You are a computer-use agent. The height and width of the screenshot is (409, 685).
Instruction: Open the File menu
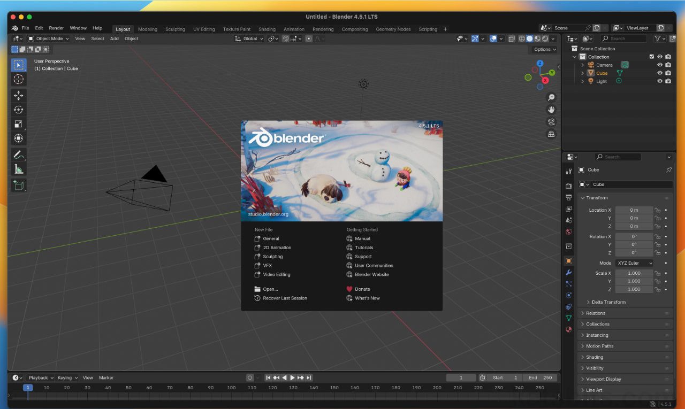click(x=25, y=28)
